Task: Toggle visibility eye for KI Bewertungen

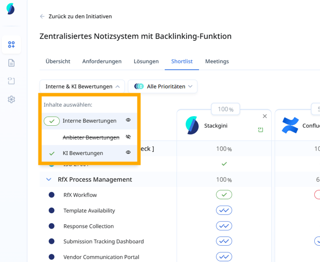Action: [128, 153]
